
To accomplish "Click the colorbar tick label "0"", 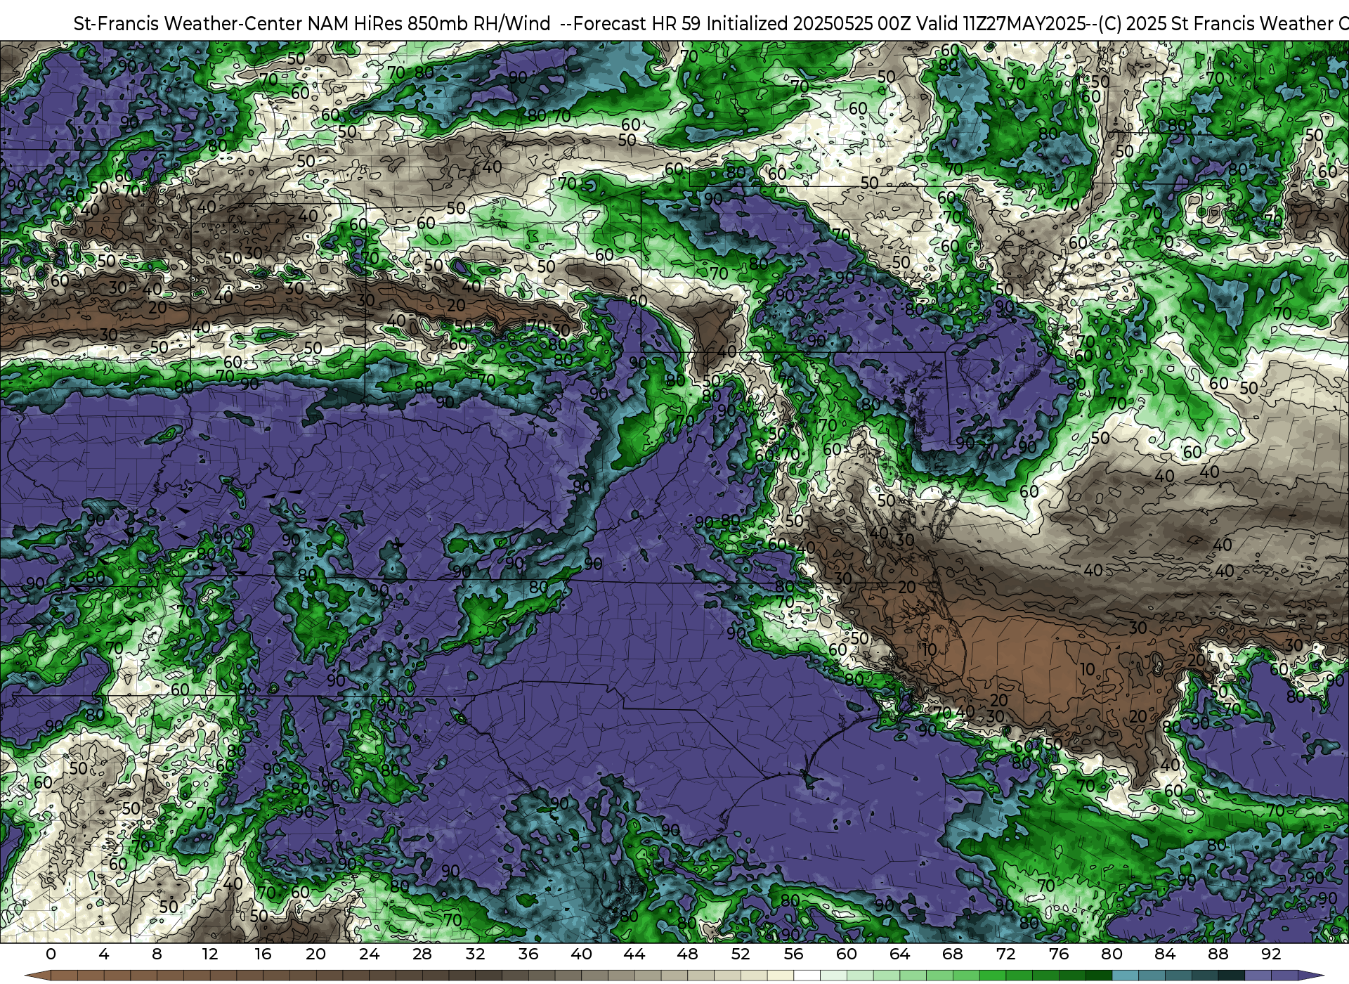I will [x=51, y=954].
